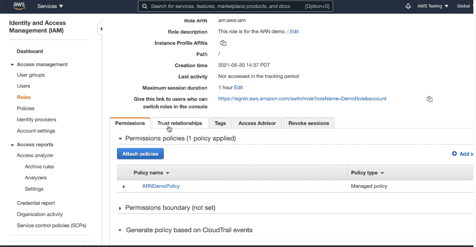Viewport: 476px width, 247px height.
Task: Collapse the Permissions policies section
Action: [x=120, y=139]
